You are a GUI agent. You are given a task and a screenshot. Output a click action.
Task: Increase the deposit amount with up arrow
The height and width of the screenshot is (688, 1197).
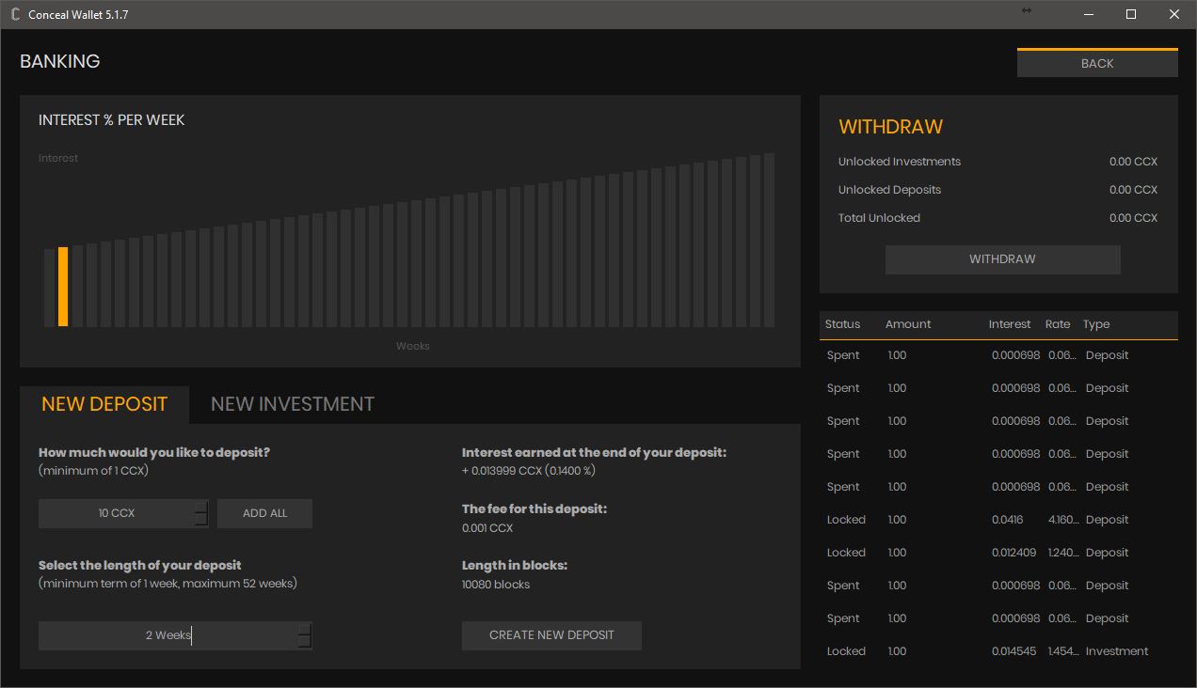coord(200,508)
